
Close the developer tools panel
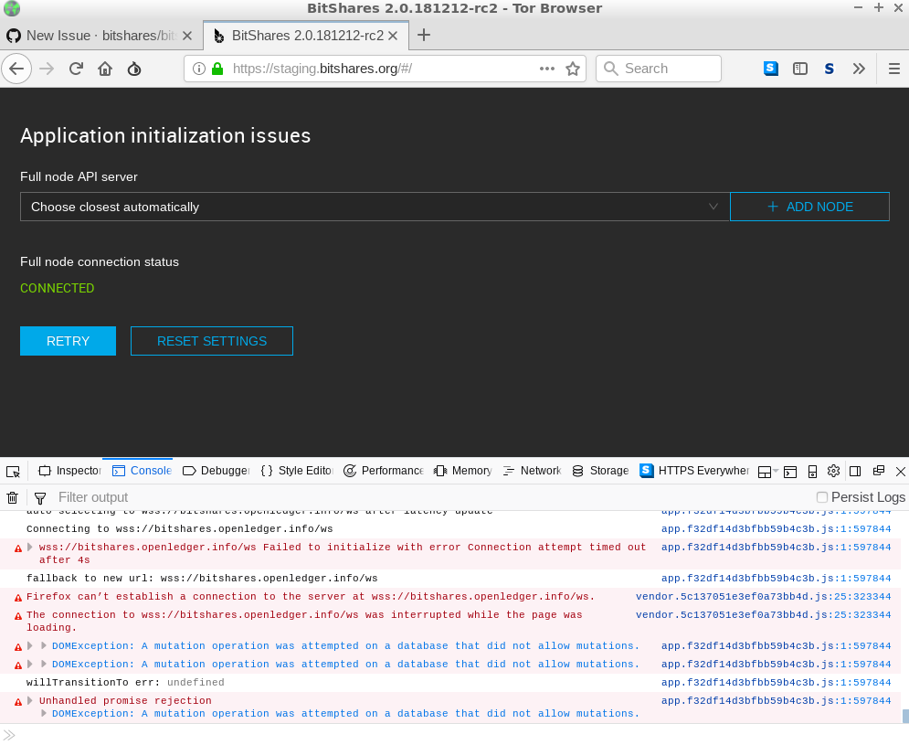[x=900, y=472]
